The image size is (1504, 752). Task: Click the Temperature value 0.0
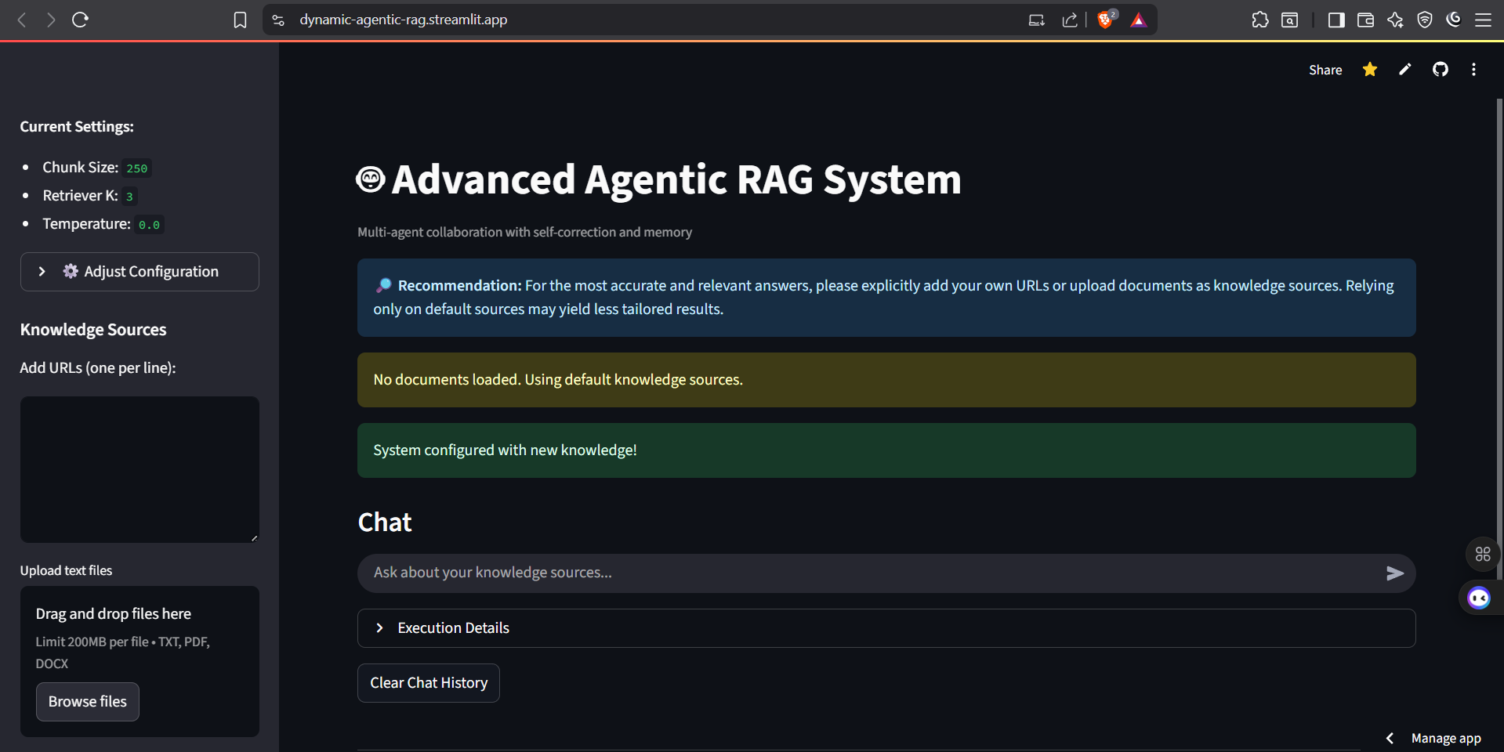click(x=149, y=225)
